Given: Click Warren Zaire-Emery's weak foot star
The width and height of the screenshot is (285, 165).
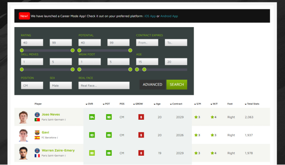Looking at the screenshot, I should [x=212, y=153].
